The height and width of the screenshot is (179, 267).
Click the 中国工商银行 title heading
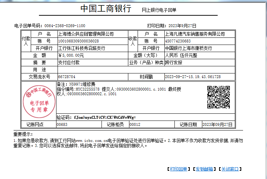coord(105,9)
